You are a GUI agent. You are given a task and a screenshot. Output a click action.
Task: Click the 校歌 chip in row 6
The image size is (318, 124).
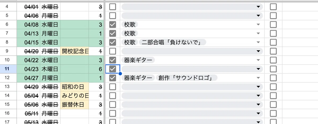pos(130,25)
